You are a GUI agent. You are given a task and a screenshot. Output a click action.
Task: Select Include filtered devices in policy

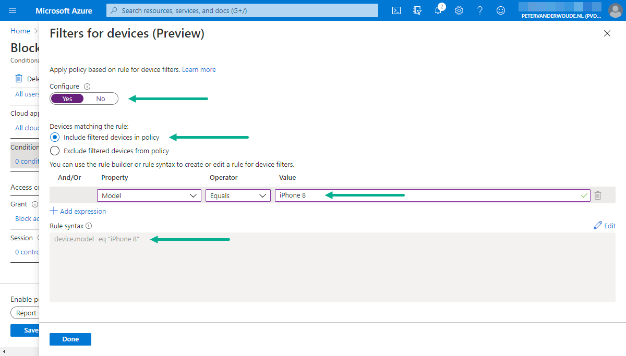coord(55,138)
